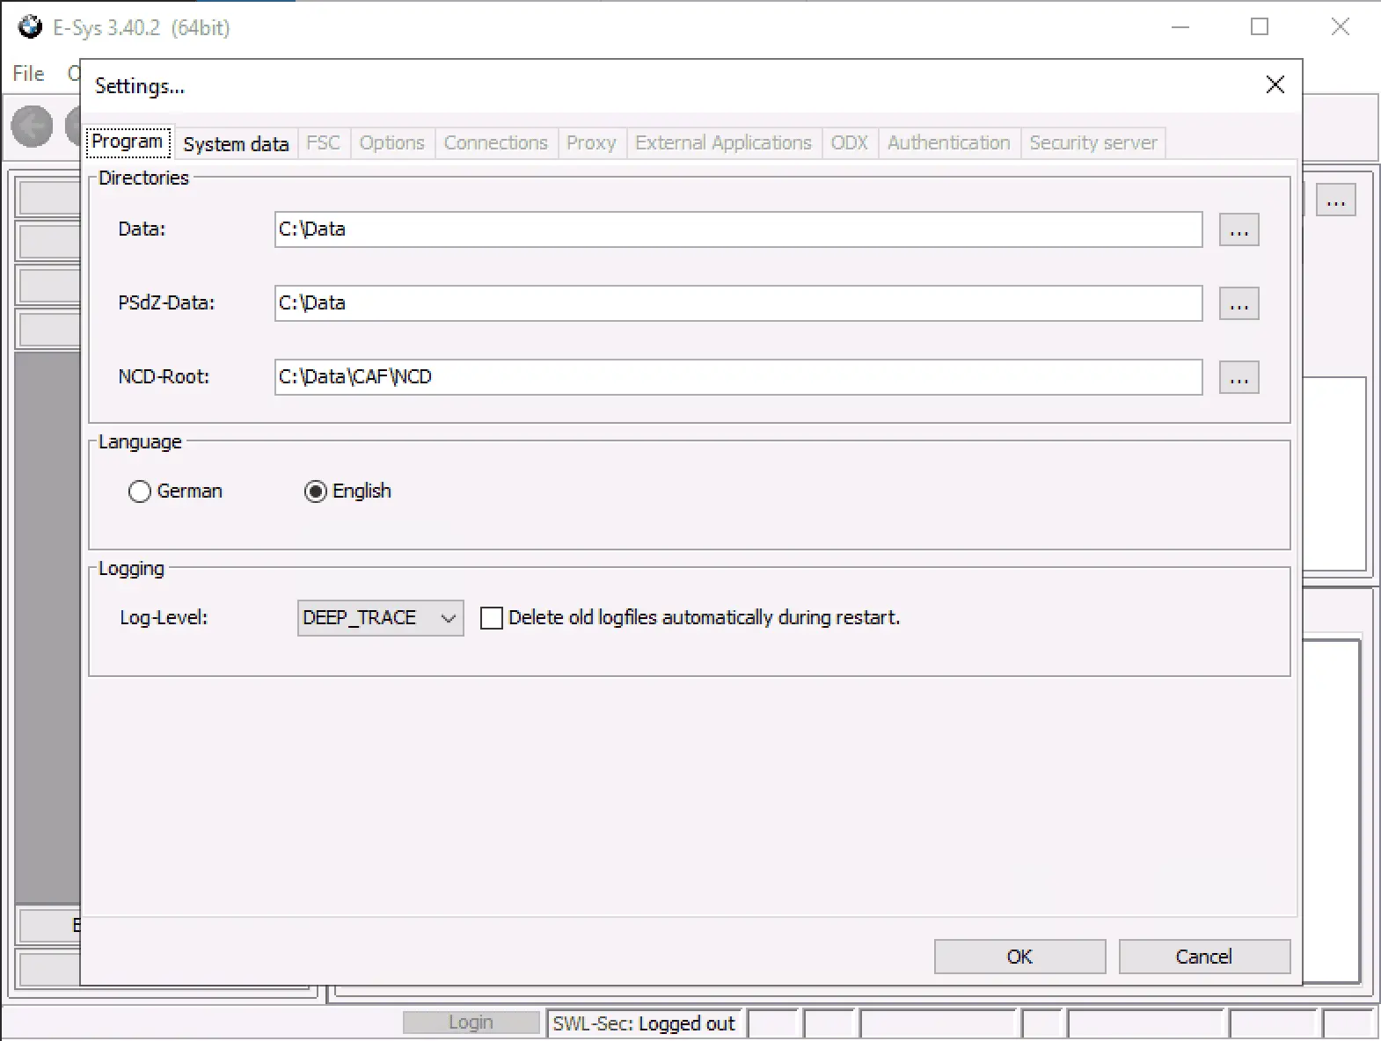Open the ODX tab
1381x1041 pixels.
point(850,143)
